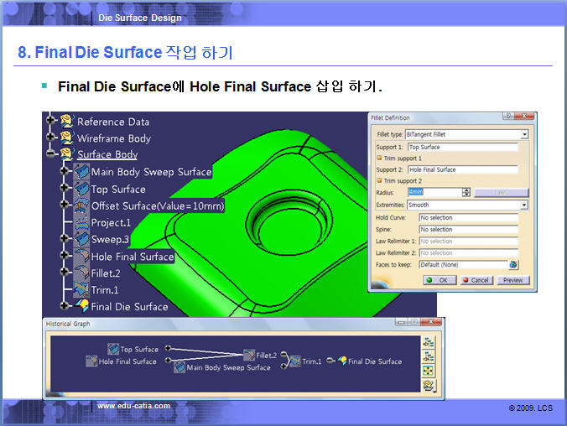Screen dimensions: 567x426
Task: Click the Final Die Surface tree icon
Action: click(x=81, y=306)
